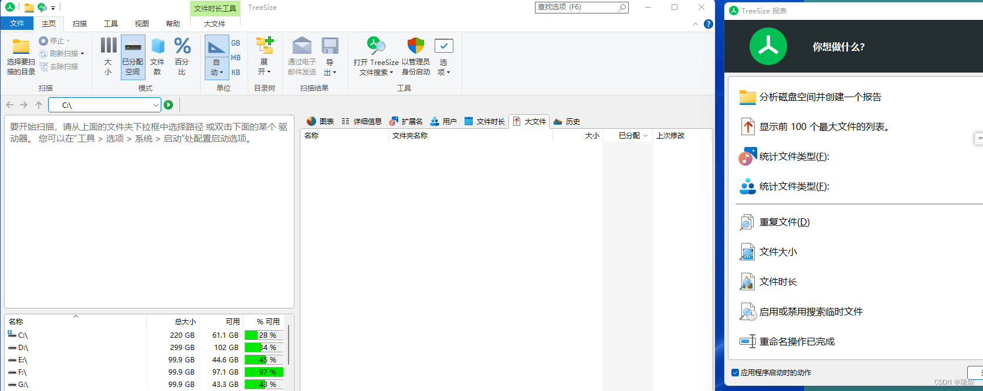Open the 文件 menu
Screen dimensions: 983x391
(17, 23)
